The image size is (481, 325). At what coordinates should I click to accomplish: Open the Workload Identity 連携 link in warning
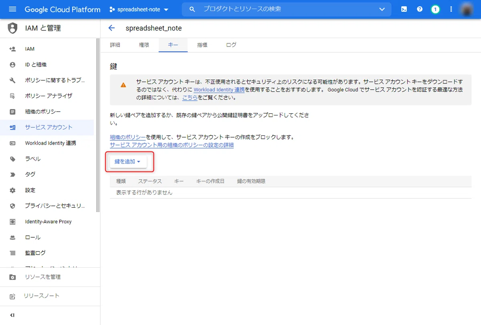[x=219, y=90]
